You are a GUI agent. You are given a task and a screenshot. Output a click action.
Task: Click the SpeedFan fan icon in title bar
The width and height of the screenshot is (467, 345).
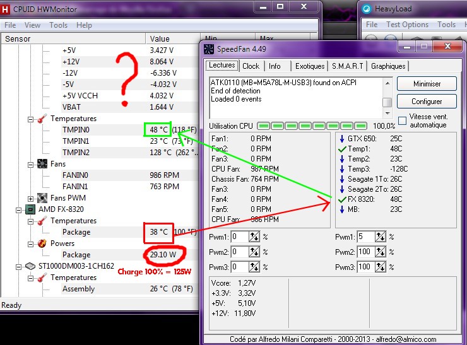209,49
